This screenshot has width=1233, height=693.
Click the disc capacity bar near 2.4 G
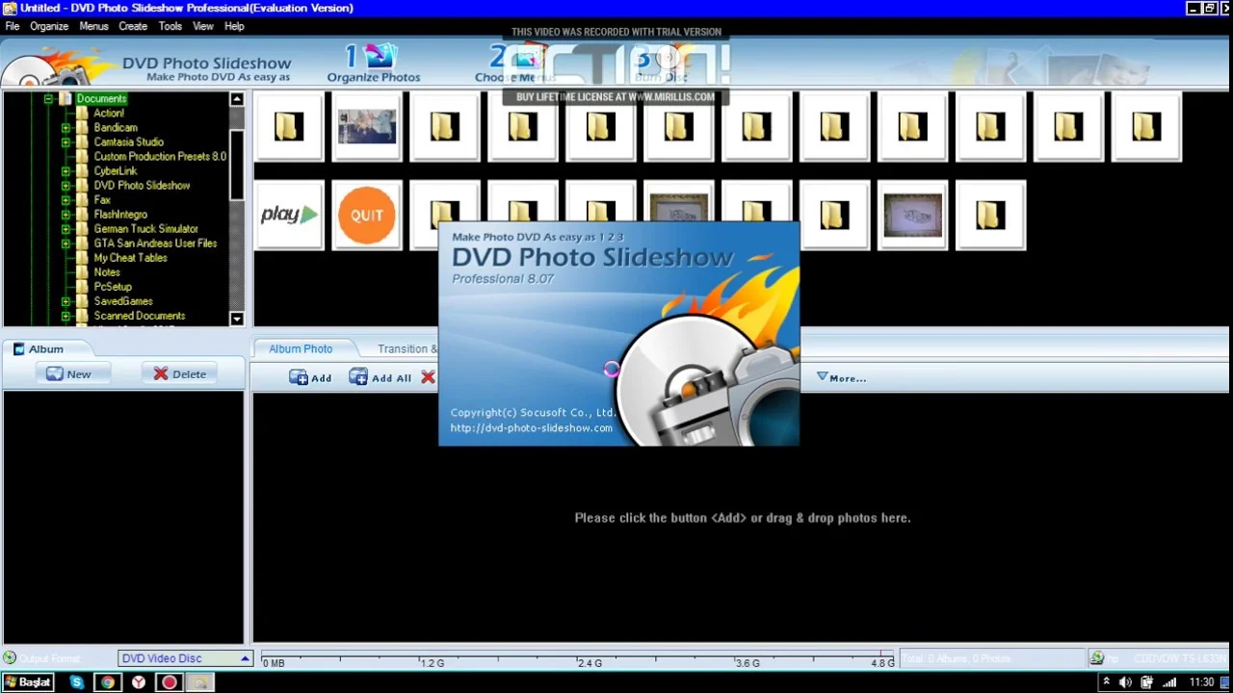point(588,662)
